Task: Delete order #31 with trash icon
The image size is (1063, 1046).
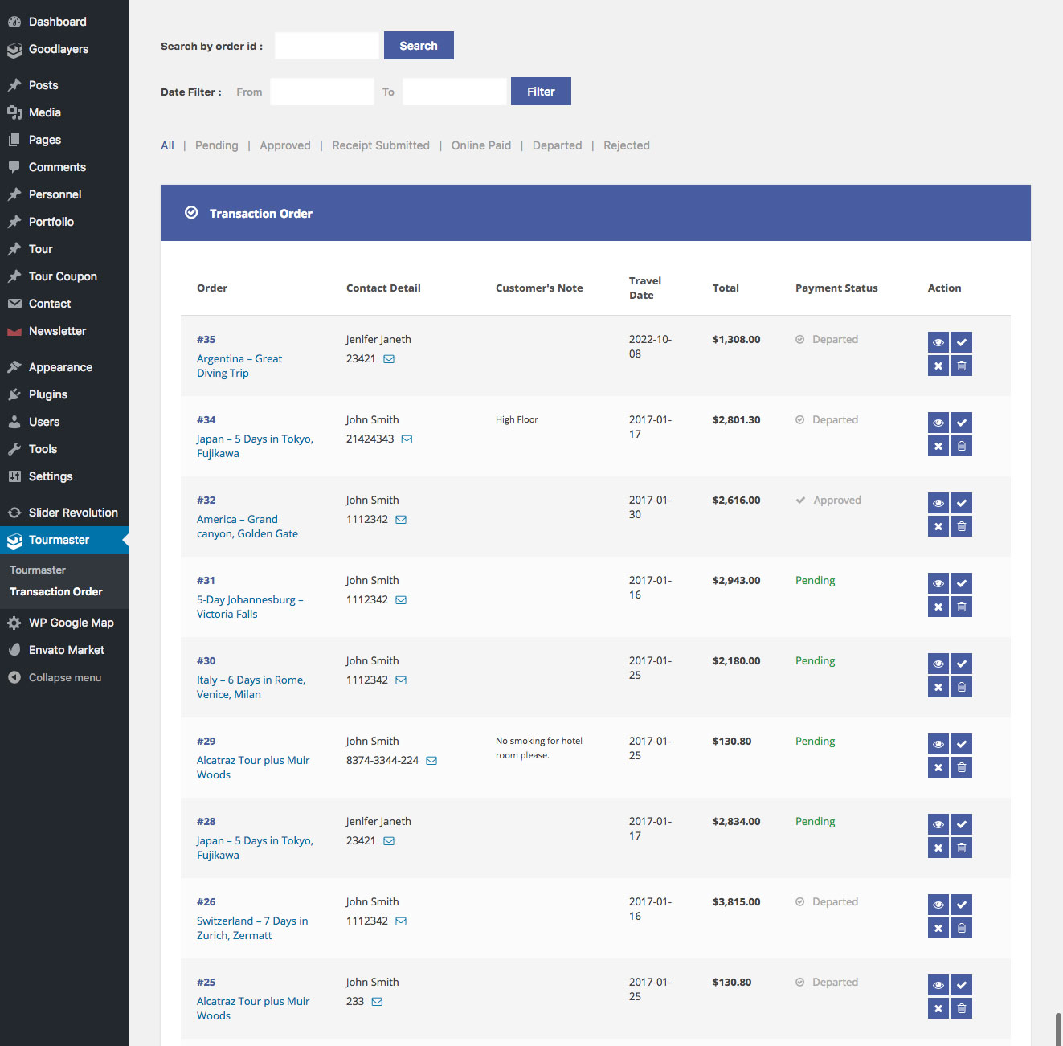Action: click(x=961, y=607)
